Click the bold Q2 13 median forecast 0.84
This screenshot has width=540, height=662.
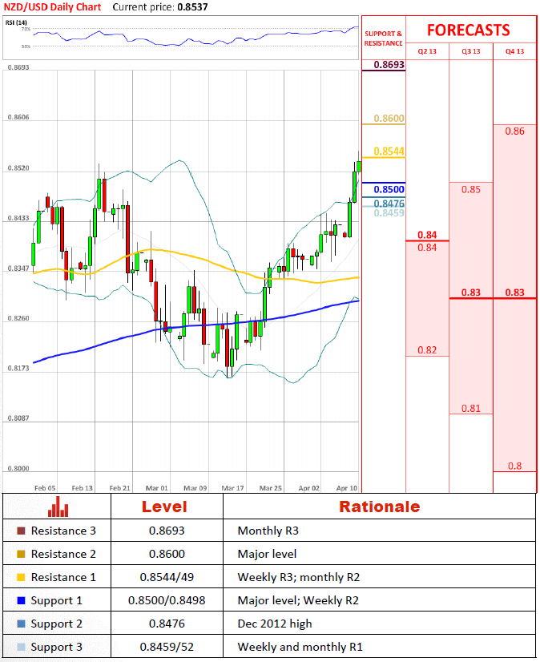[427, 235]
